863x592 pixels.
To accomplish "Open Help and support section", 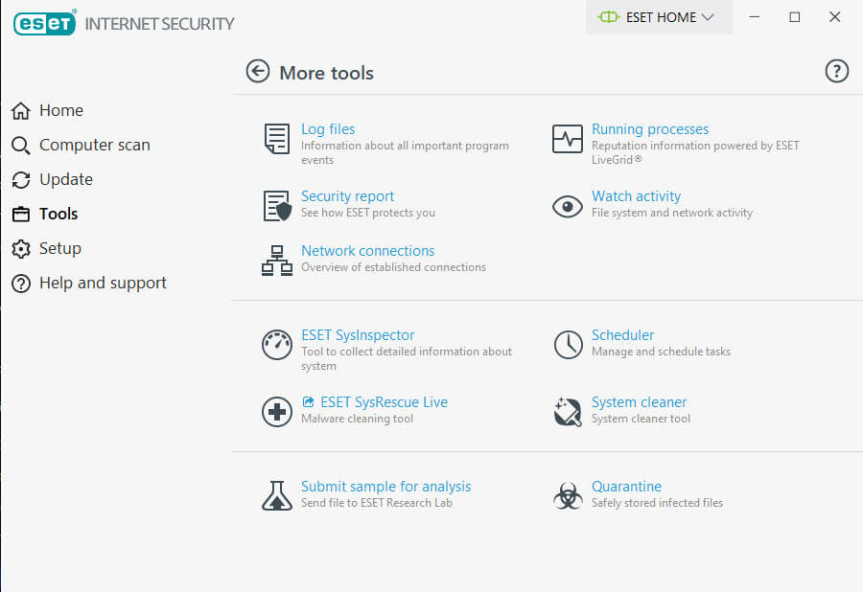I will point(103,284).
